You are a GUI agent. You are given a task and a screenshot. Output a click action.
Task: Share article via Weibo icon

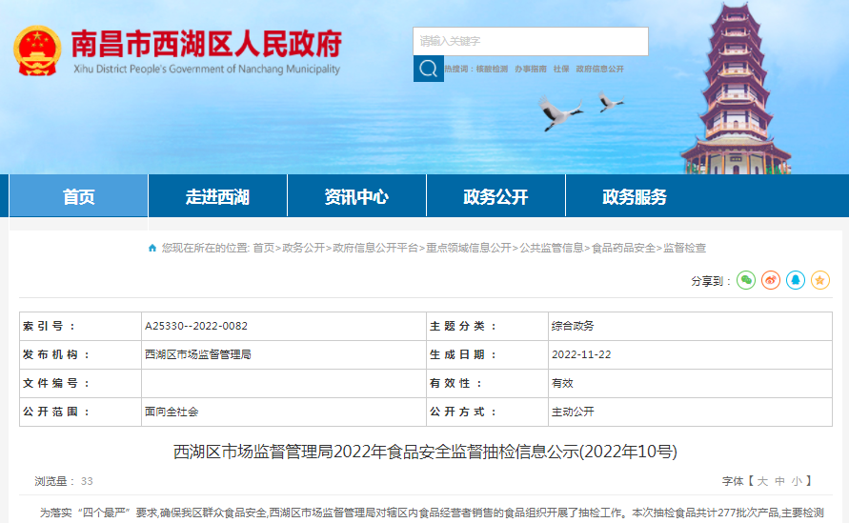coord(771,280)
